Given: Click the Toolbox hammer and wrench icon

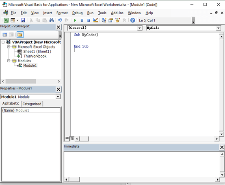Looking at the screenshot, I should coord(124,20).
